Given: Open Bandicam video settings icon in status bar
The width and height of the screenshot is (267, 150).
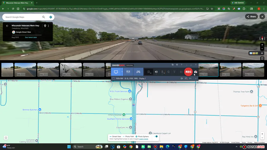Looking at the screenshot, I should [x=182, y=78].
